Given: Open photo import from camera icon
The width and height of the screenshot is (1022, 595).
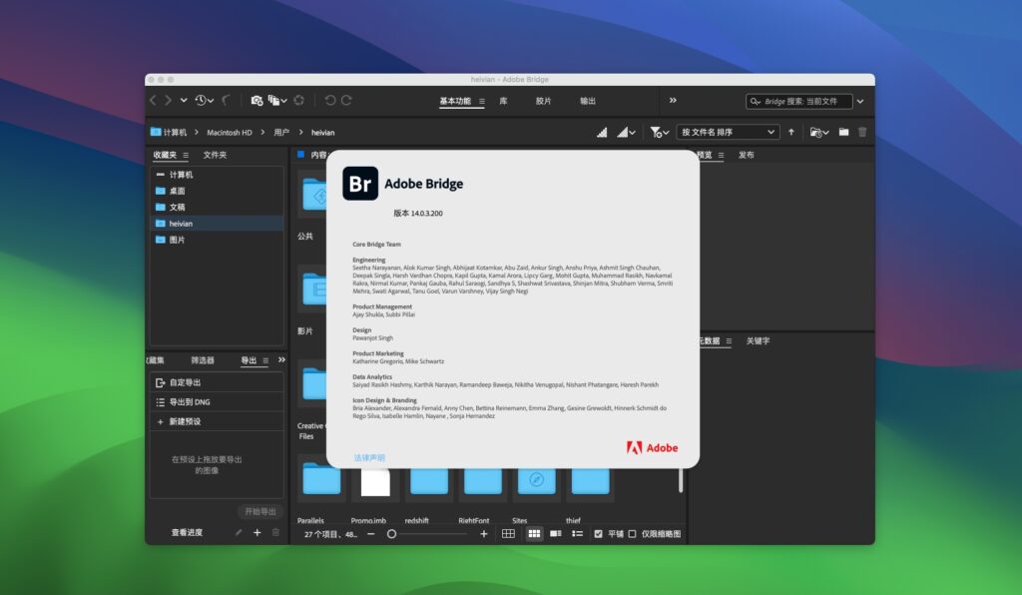Looking at the screenshot, I should [x=255, y=100].
